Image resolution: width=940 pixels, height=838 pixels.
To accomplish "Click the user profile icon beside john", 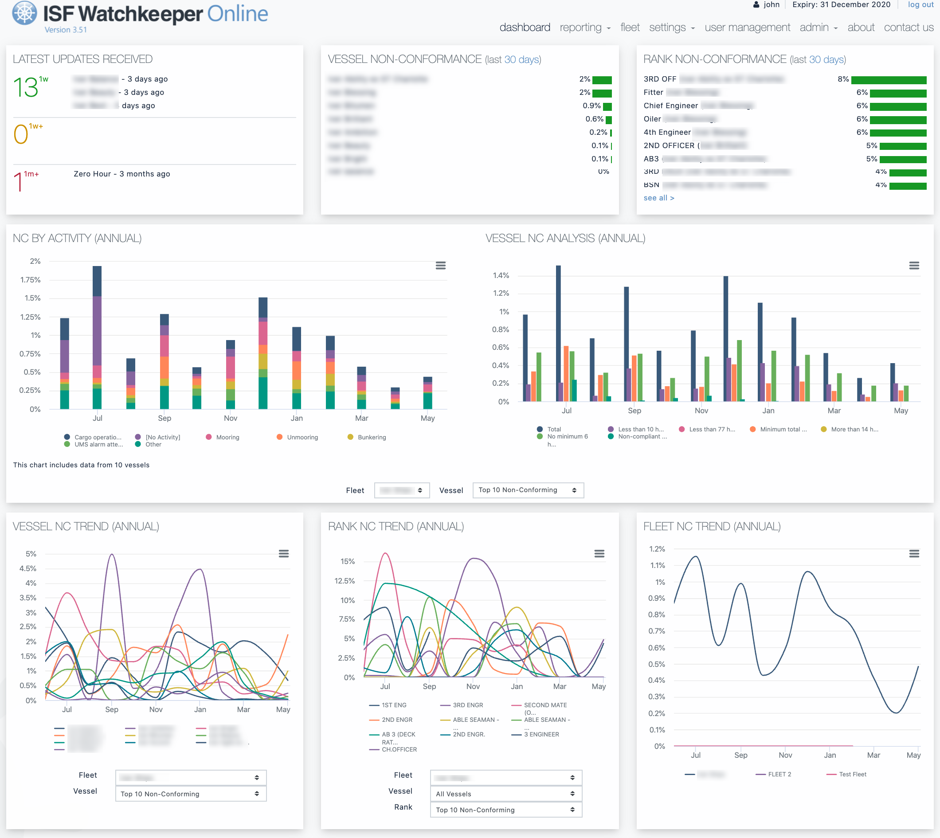I will coord(756,4).
